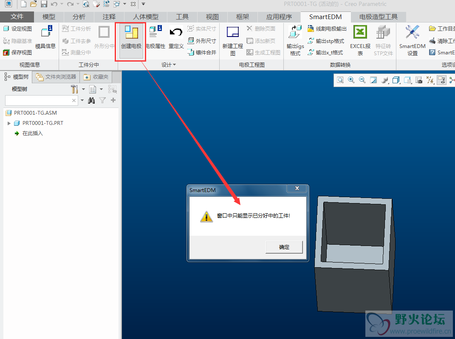This screenshot has width=455, height=339.
Task: Switch to the 应用程序 ribbon tab
Action: (x=279, y=17)
